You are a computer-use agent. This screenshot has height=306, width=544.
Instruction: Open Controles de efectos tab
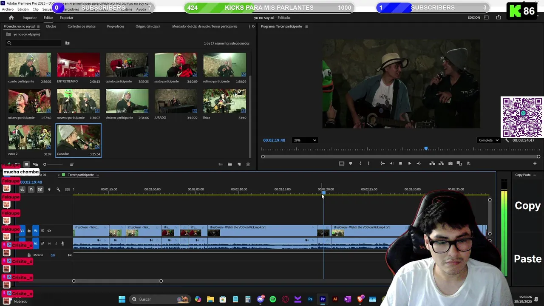[x=82, y=26]
